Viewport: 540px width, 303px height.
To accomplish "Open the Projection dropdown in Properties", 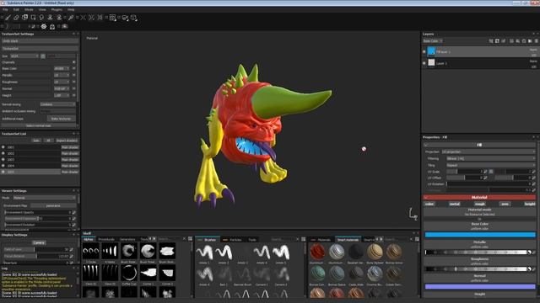I will tap(489, 151).
